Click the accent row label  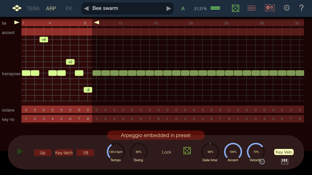(x=8, y=32)
